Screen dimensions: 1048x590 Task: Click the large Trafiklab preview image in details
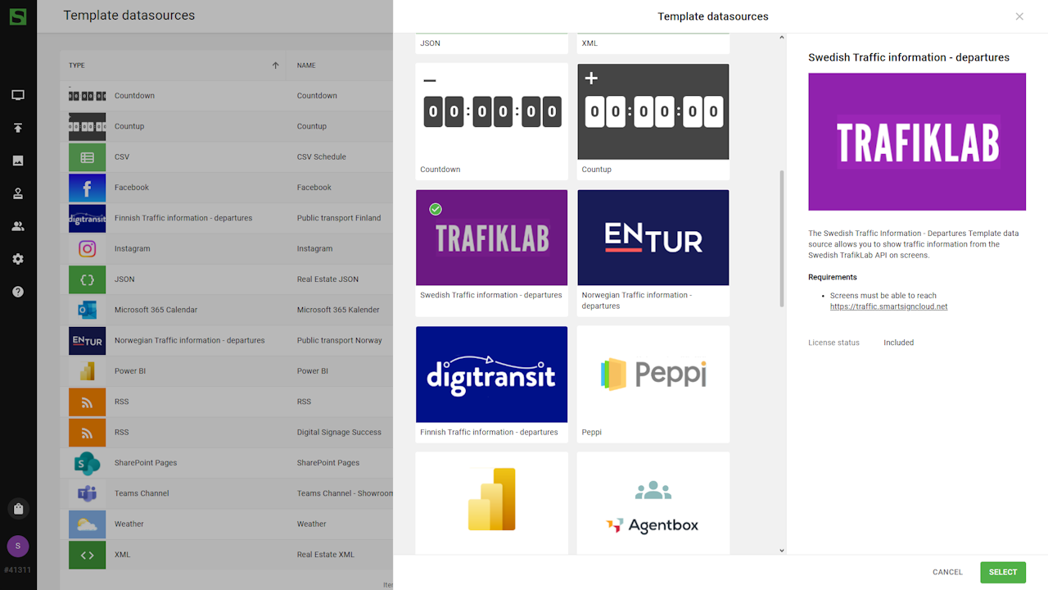(x=917, y=142)
